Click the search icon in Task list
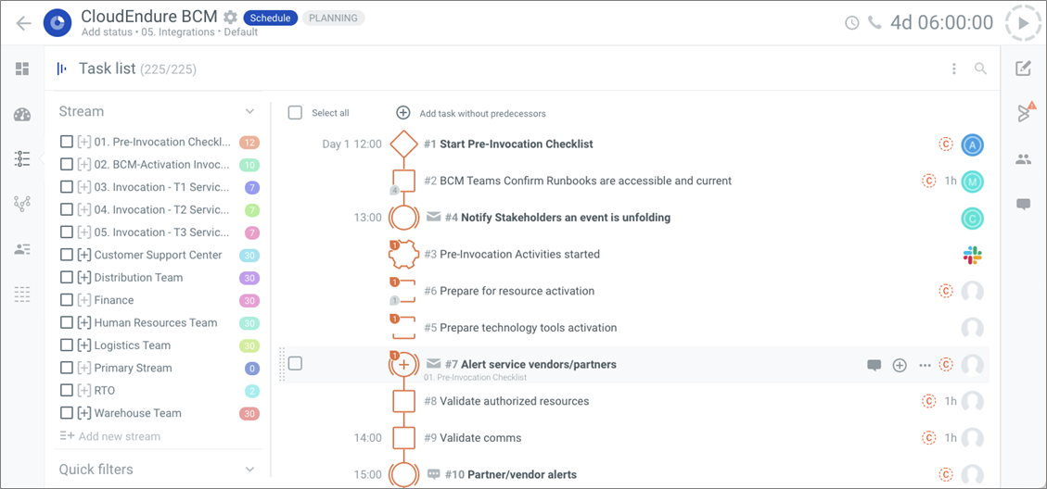This screenshot has height=489, width=1047. (x=980, y=68)
